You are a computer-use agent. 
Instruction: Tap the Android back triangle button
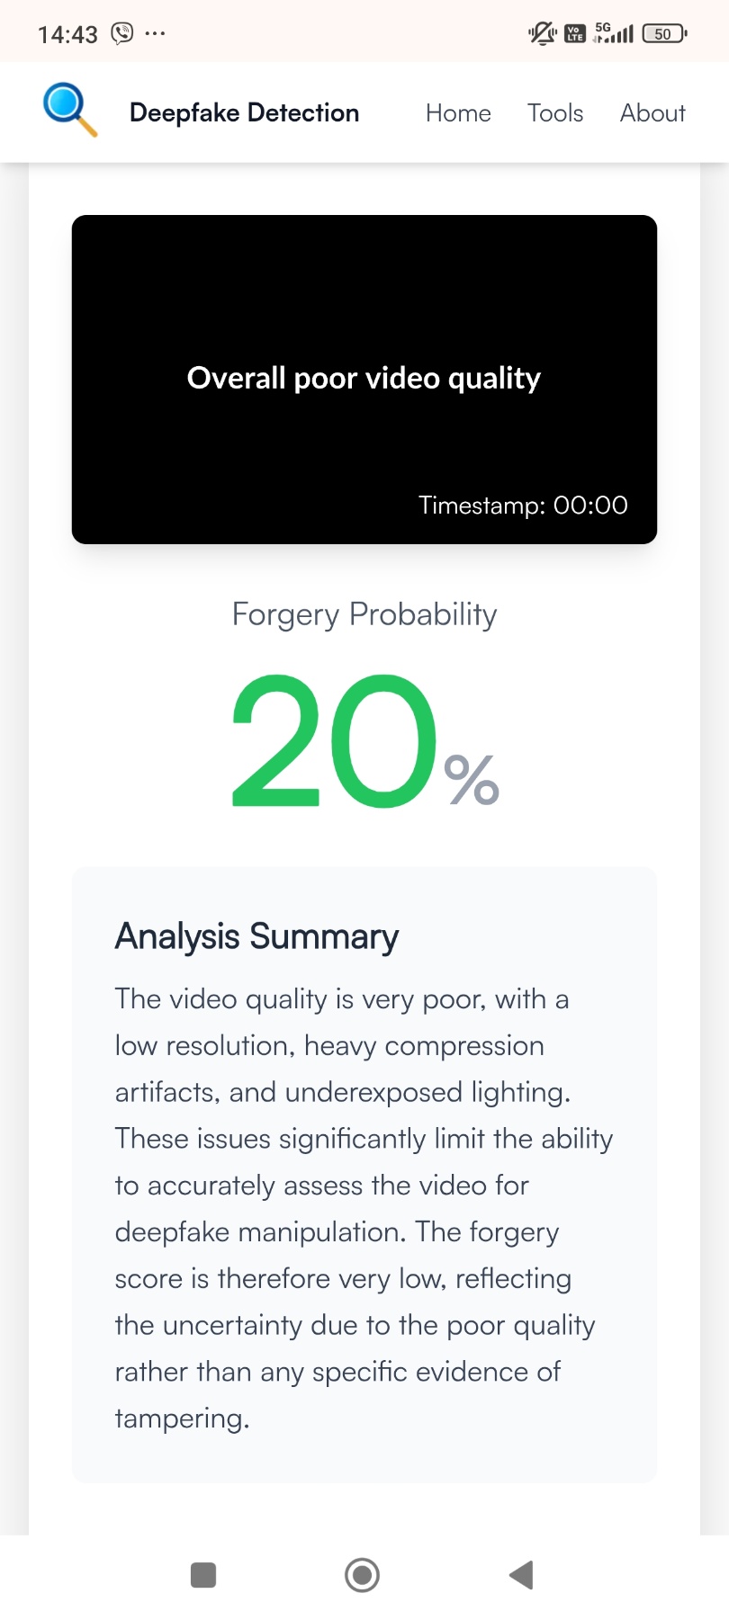click(x=521, y=1575)
